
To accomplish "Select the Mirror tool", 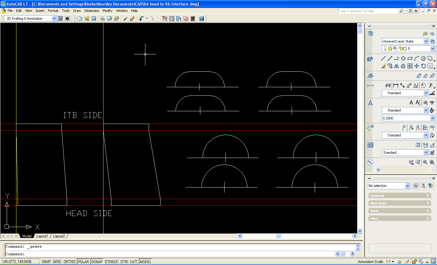I will pos(397,66).
